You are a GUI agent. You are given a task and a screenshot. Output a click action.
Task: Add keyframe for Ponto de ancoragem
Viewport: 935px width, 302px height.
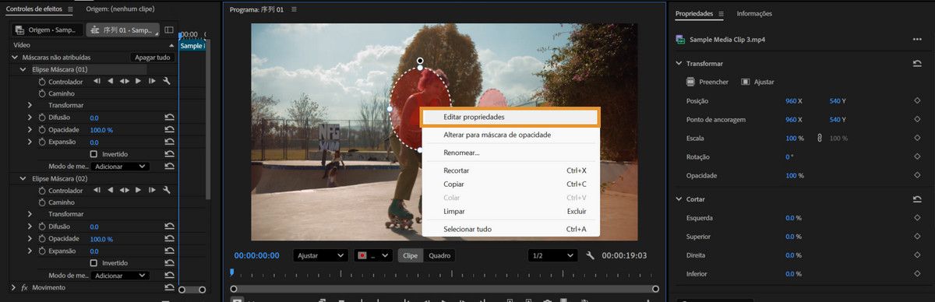coord(917,120)
